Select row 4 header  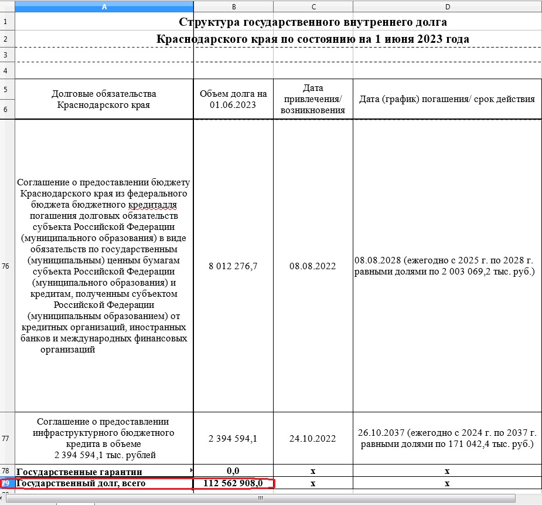(x=7, y=70)
